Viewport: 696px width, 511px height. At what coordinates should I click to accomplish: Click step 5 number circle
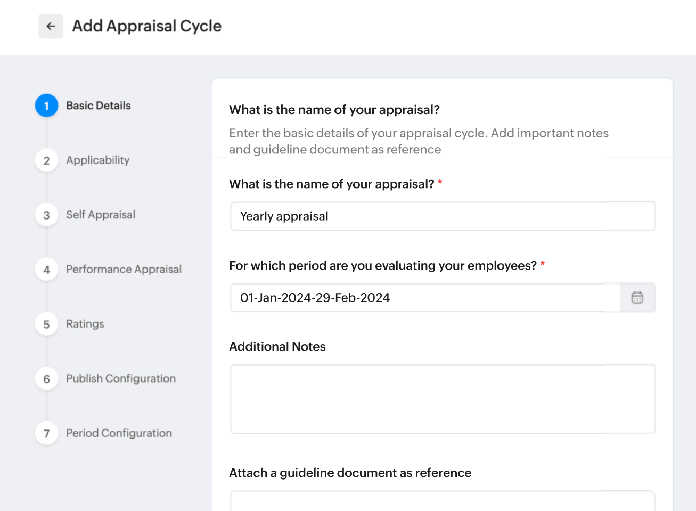(47, 325)
